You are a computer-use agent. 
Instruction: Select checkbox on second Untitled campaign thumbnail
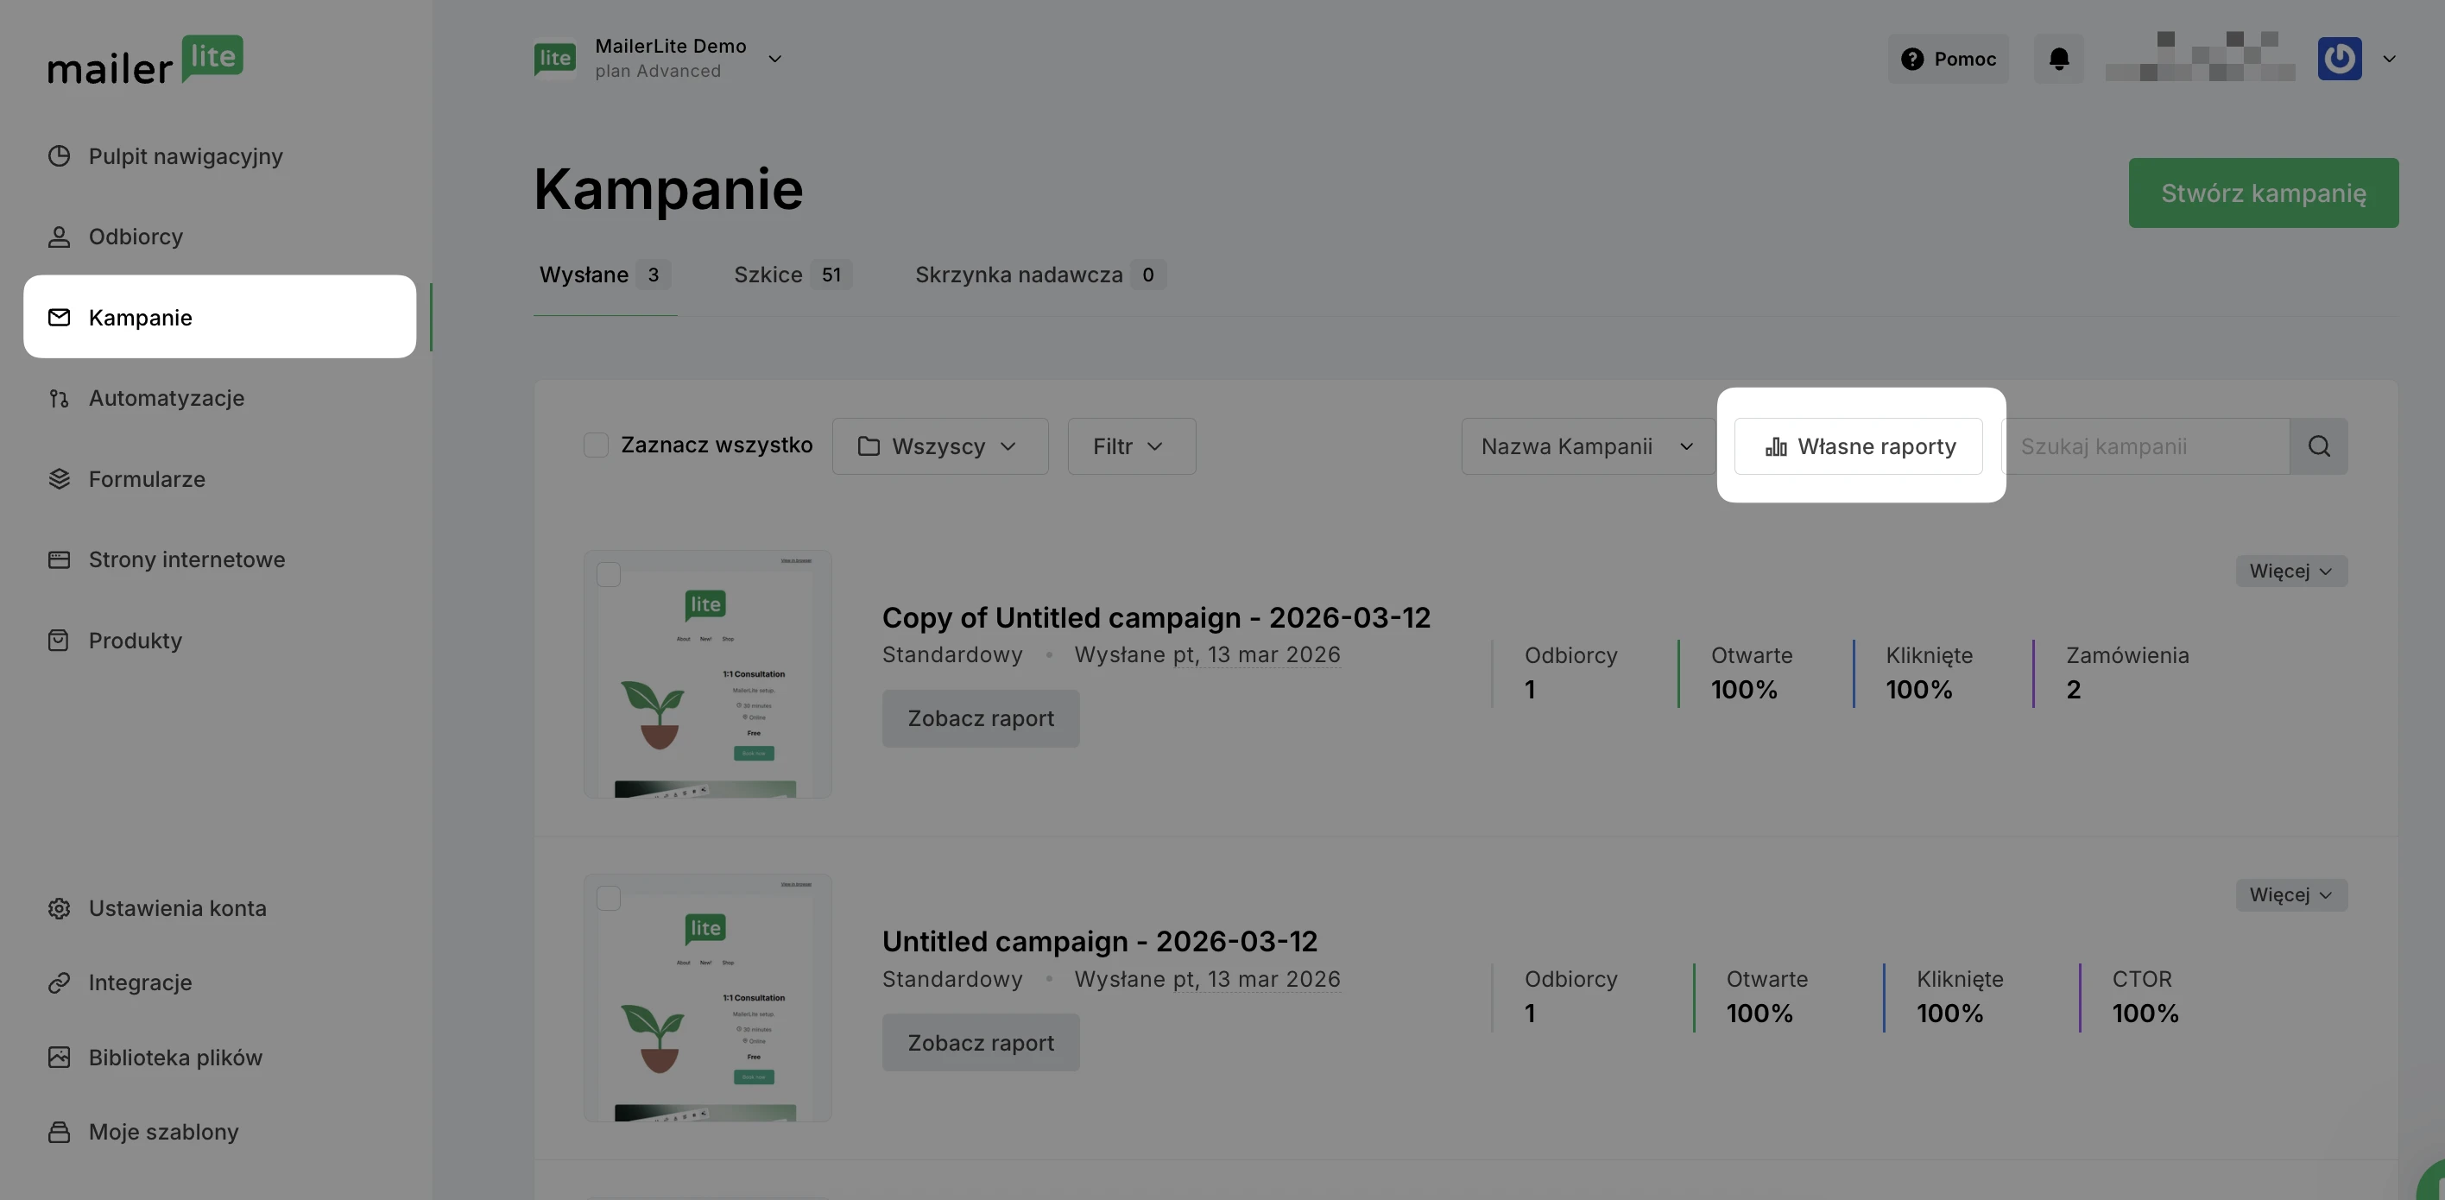coord(609,898)
